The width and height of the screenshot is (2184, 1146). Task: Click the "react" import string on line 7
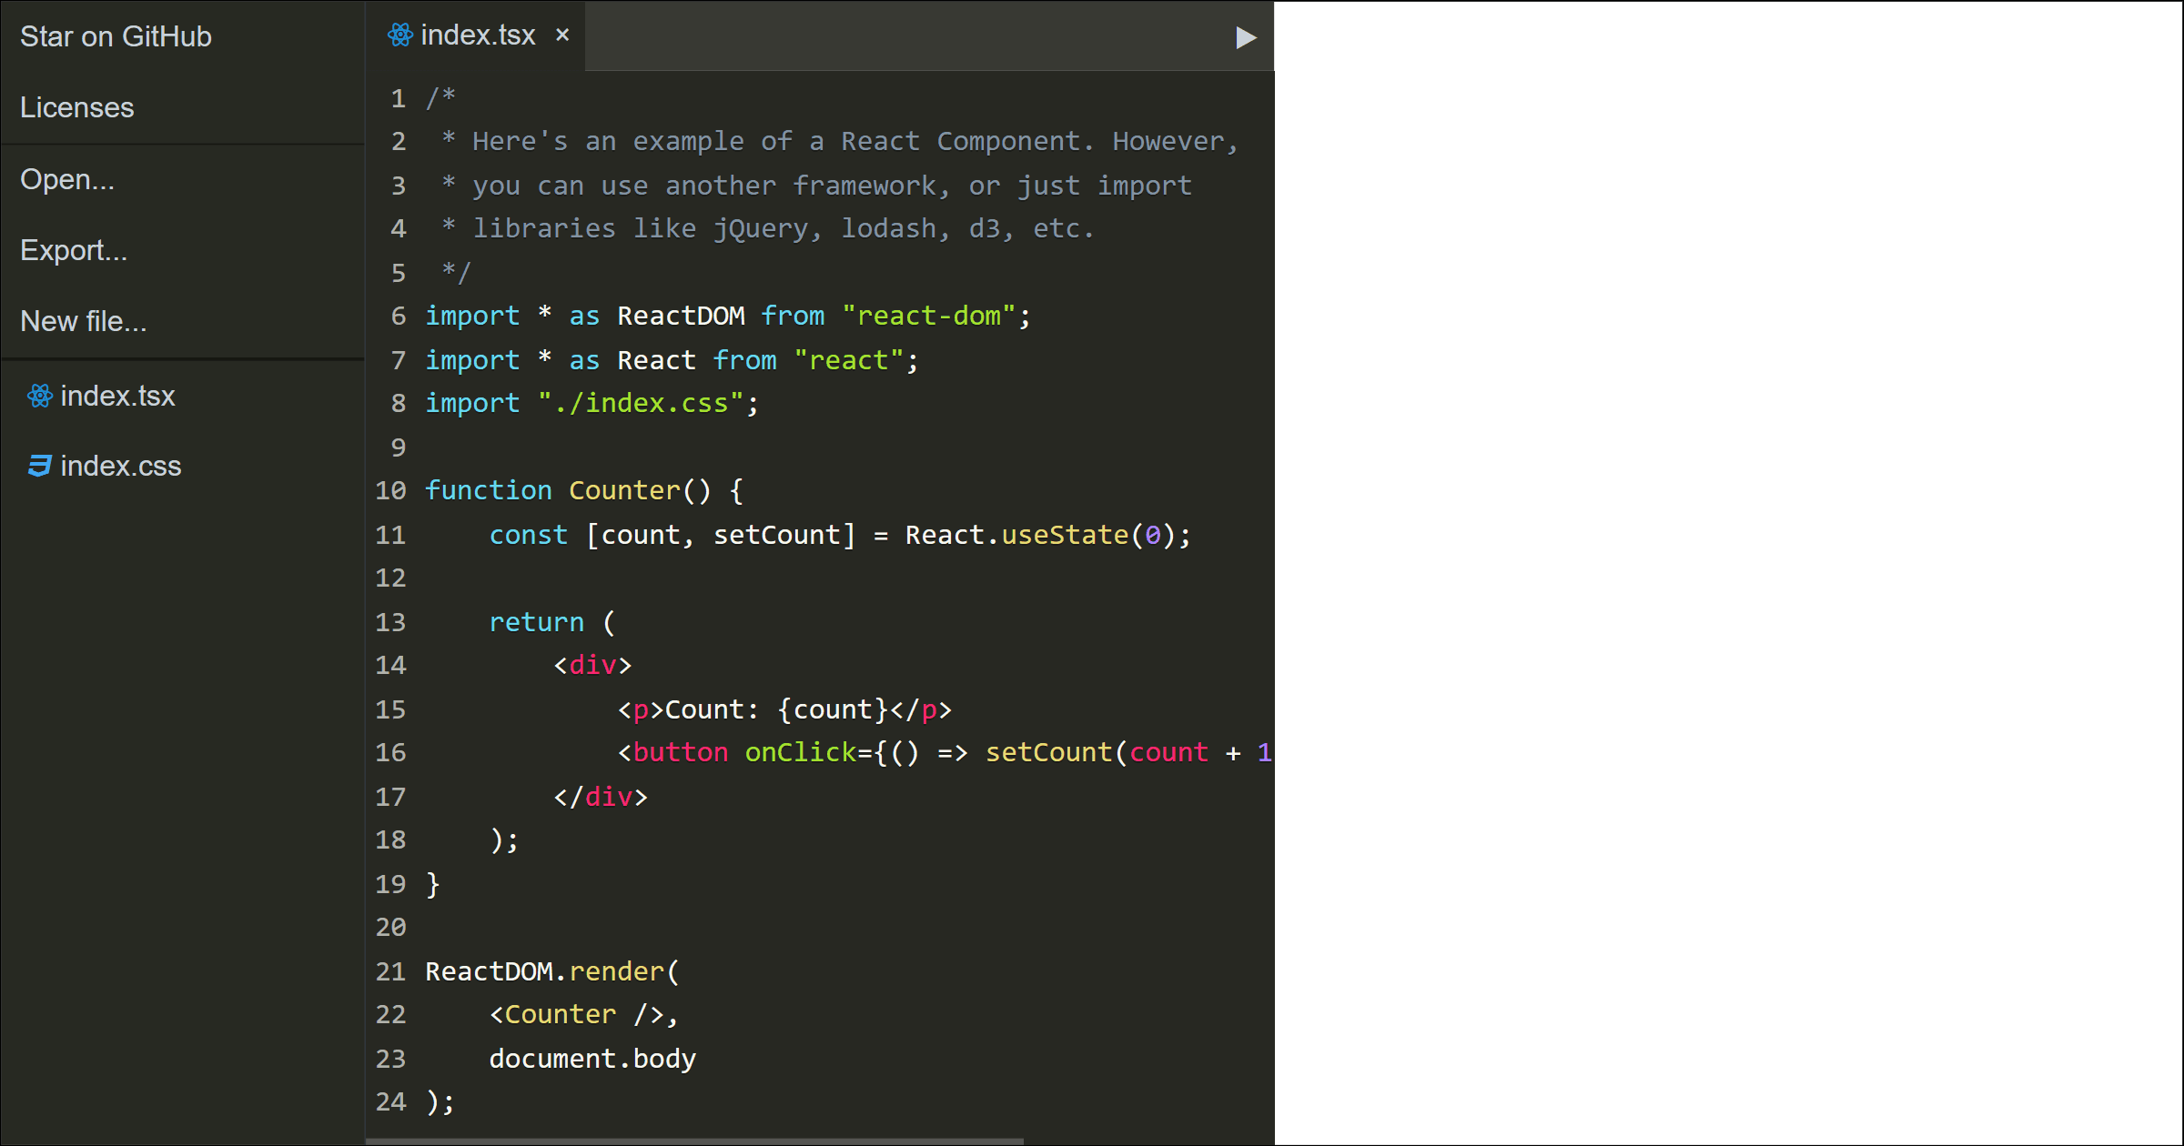click(x=848, y=360)
